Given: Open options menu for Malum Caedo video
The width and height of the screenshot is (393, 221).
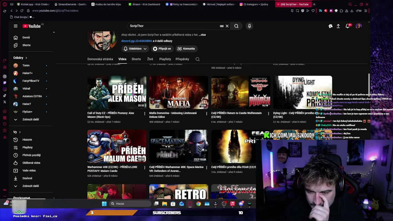Looking at the screenshot, I should [x=145, y=168].
